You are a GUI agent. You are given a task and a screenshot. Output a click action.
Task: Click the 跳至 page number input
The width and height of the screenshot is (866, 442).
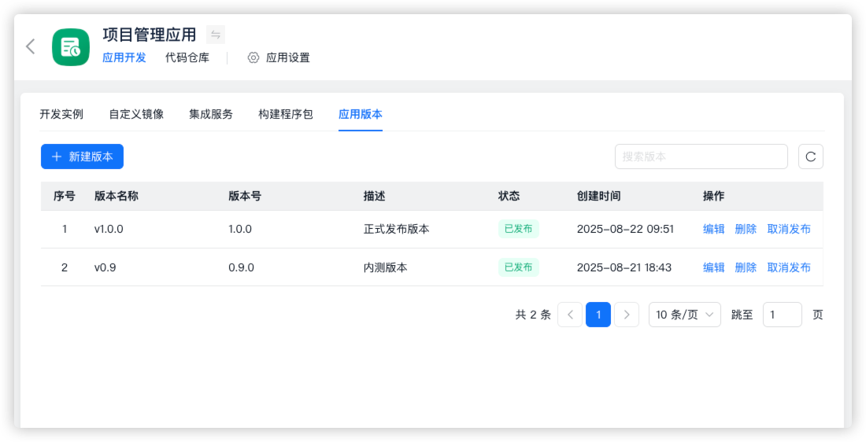[782, 315]
